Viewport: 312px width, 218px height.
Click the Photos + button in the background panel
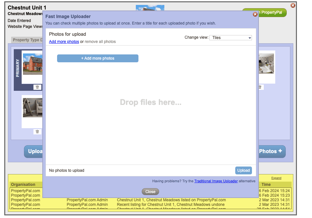272,151
